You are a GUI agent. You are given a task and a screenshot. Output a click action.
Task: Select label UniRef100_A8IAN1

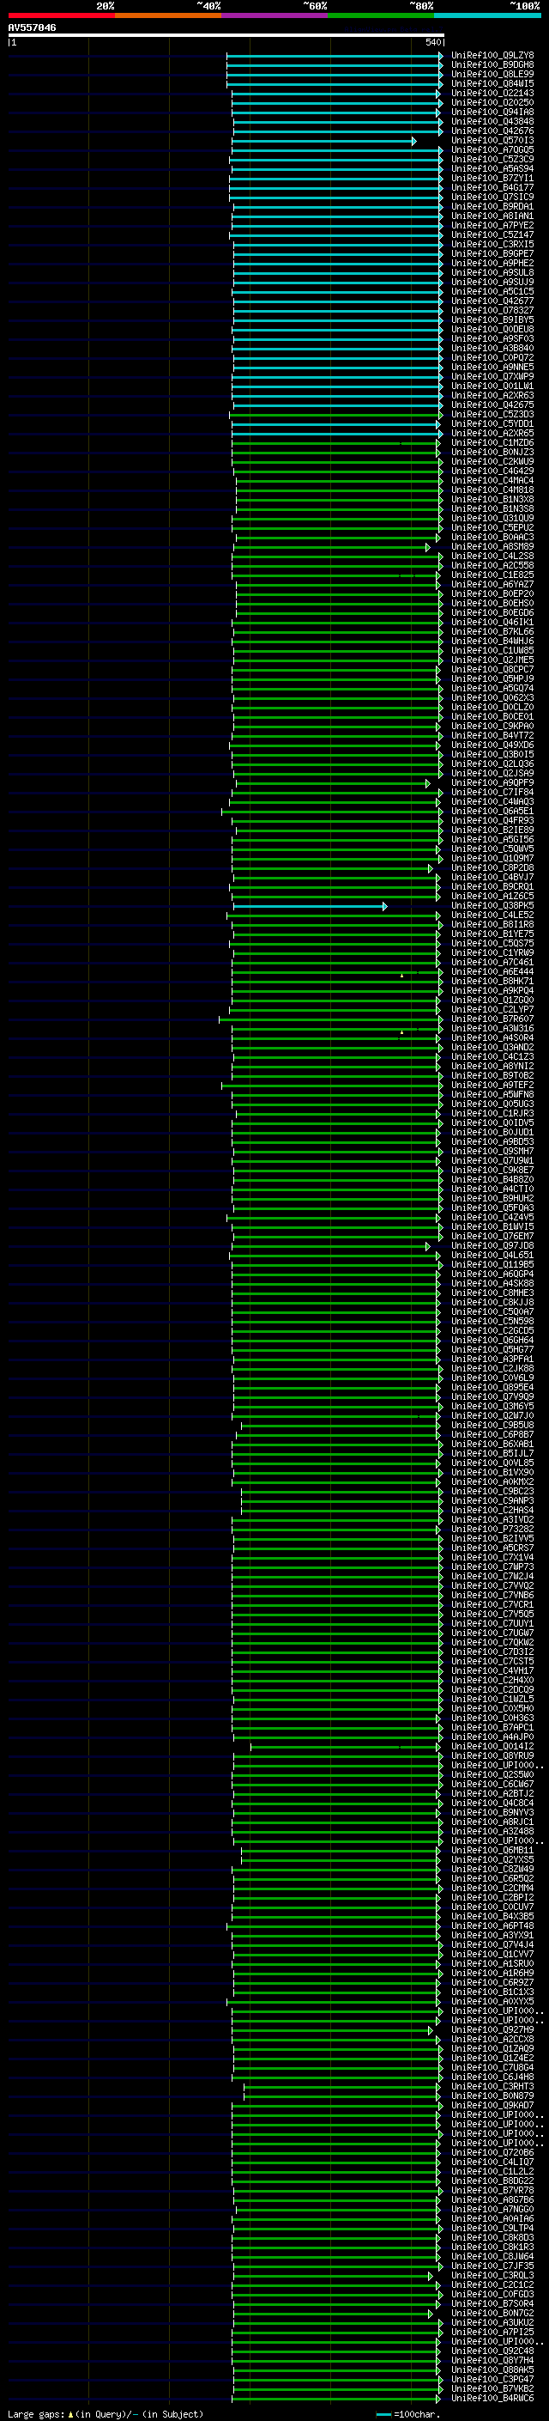(x=492, y=216)
